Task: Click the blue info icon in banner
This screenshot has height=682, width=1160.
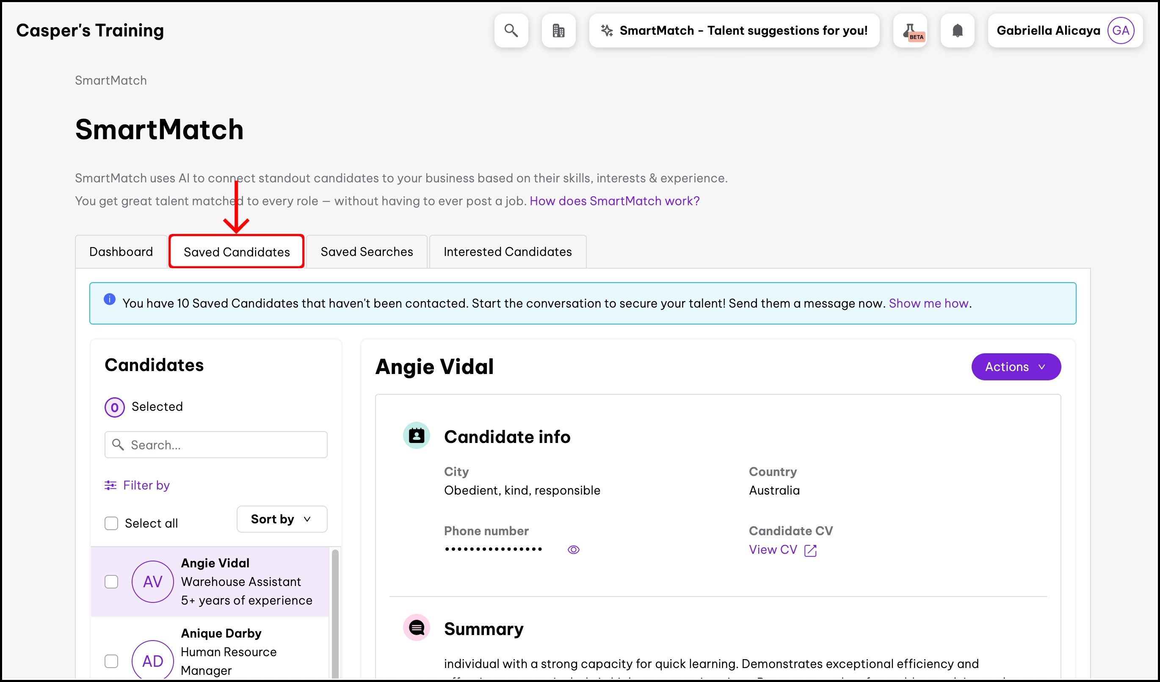Action: [110, 299]
